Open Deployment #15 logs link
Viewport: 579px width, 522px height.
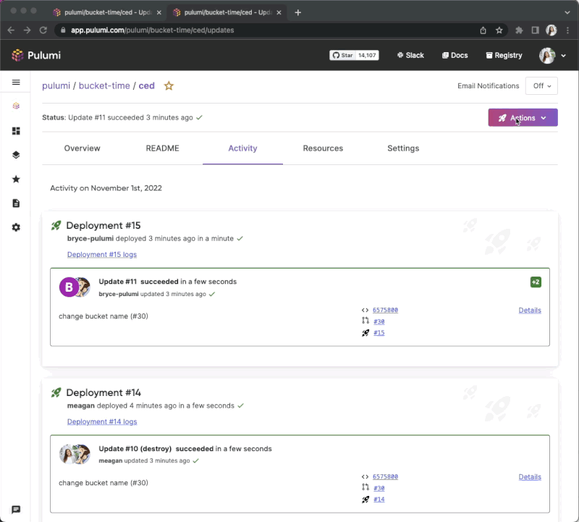[x=102, y=255]
